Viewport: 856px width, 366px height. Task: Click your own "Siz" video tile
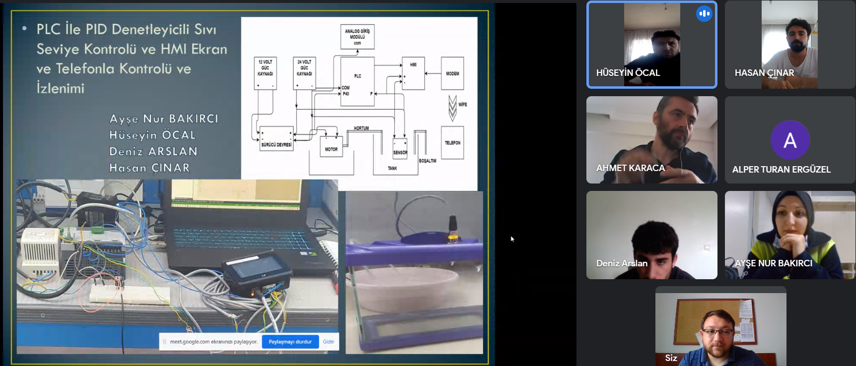point(720,327)
